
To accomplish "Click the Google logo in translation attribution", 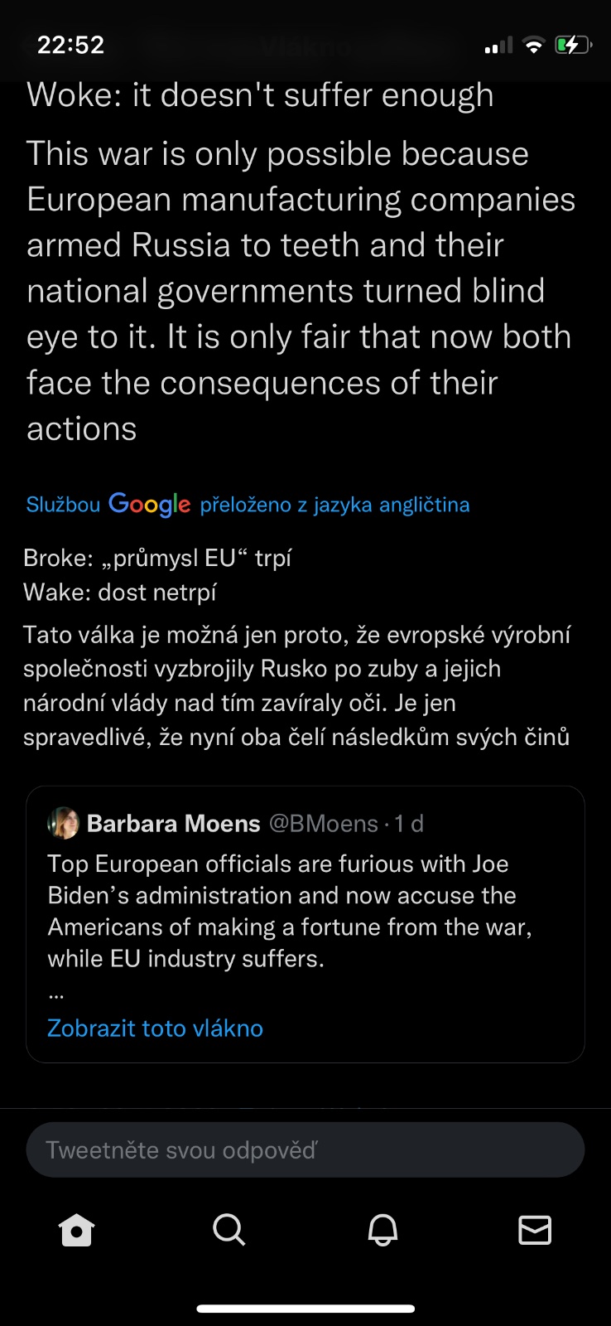I will [149, 504].
